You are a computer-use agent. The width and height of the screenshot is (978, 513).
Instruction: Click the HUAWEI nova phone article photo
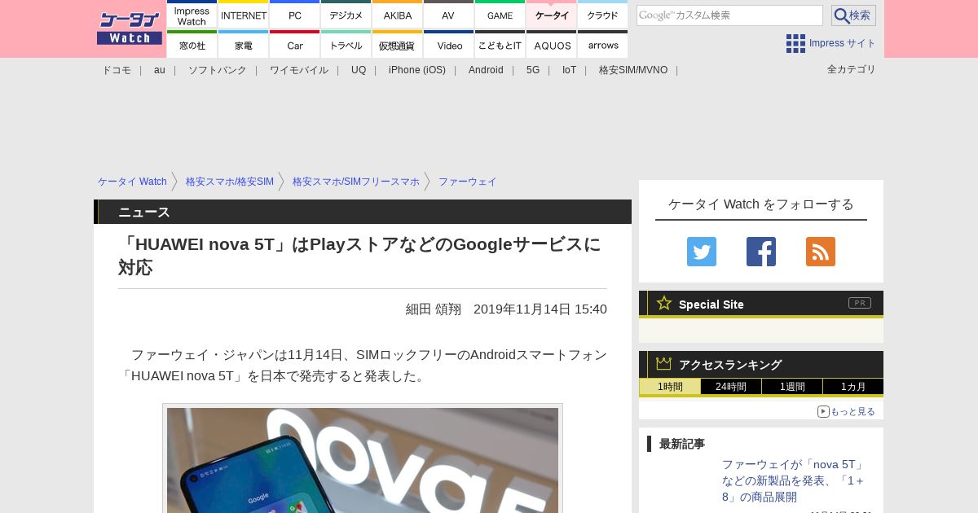tap(363, 460)
